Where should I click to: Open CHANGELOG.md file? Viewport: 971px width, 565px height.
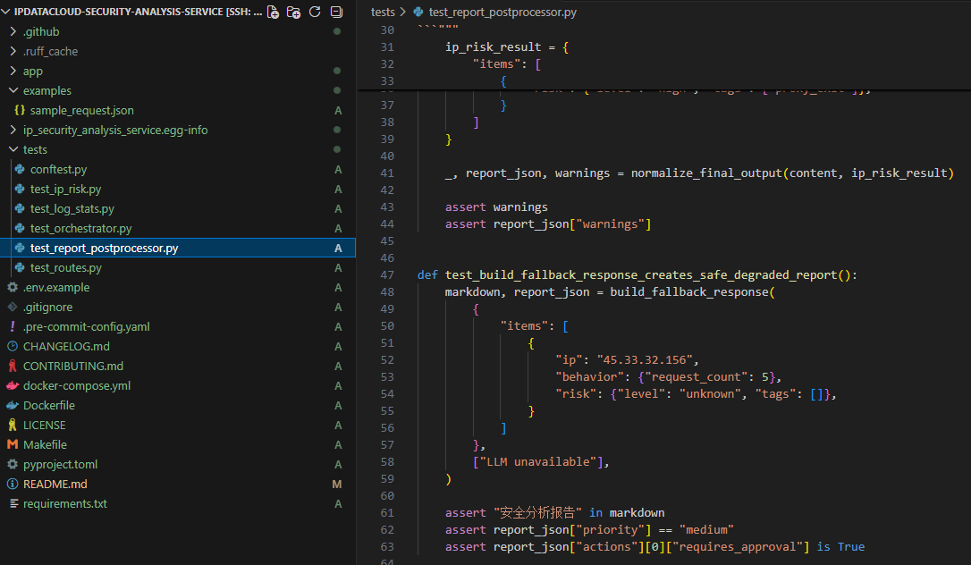tap(66, 347)
